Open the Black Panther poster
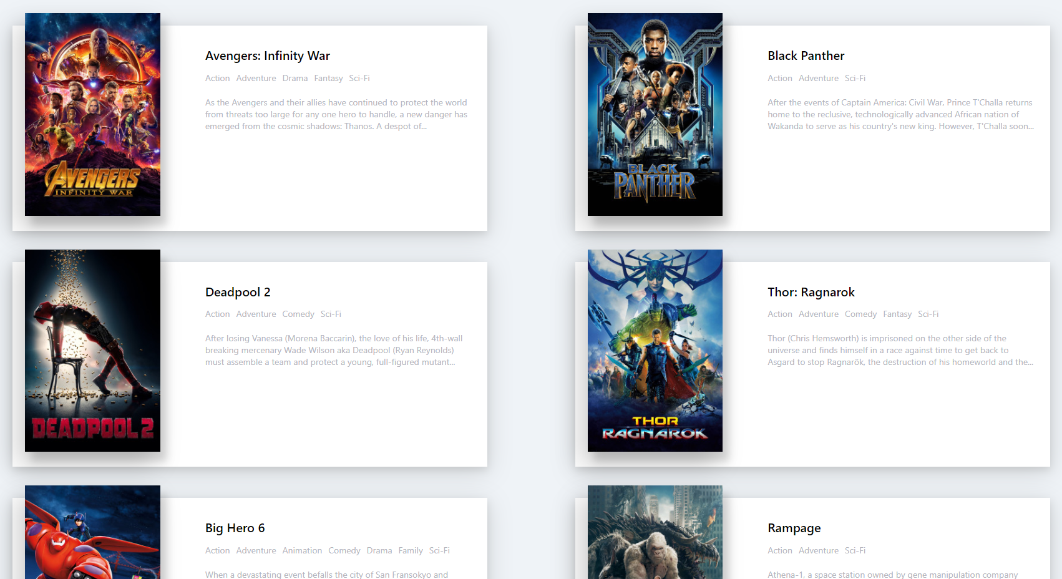 point(655,114)
